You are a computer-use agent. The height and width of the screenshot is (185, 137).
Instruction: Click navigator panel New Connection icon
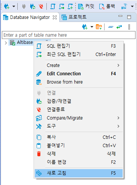pyautogui.click(x=85, y=27)
